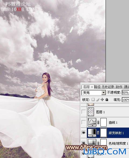Click the 不透明度 opacity field showing 50%
The image size is (129, 158).
[125, 93]
